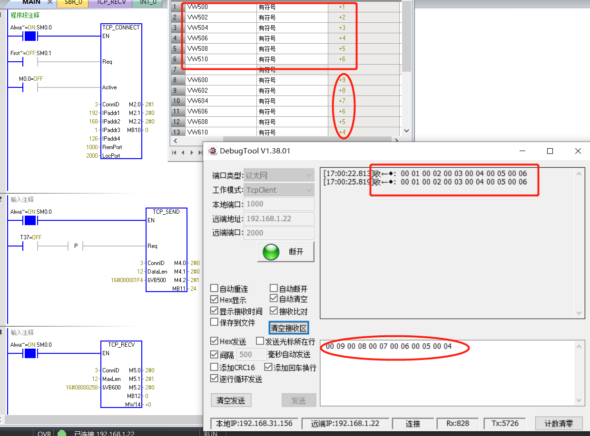The width and height of the screenshot is (590, 436).
Task: Click the 清空接收区 button
Action: 288,328
